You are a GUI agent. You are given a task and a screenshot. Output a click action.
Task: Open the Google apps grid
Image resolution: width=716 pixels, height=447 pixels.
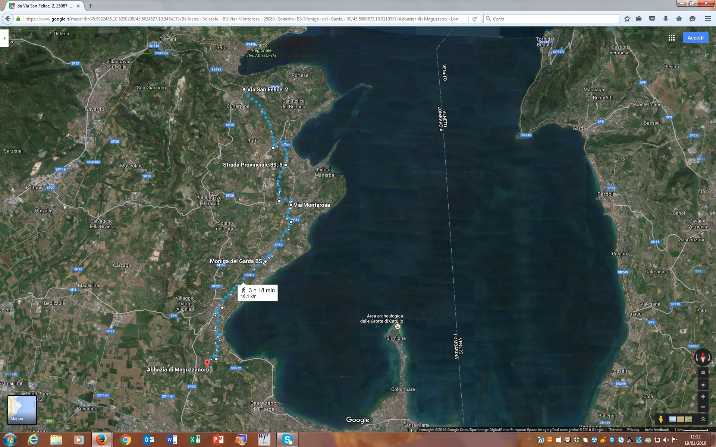672,38
